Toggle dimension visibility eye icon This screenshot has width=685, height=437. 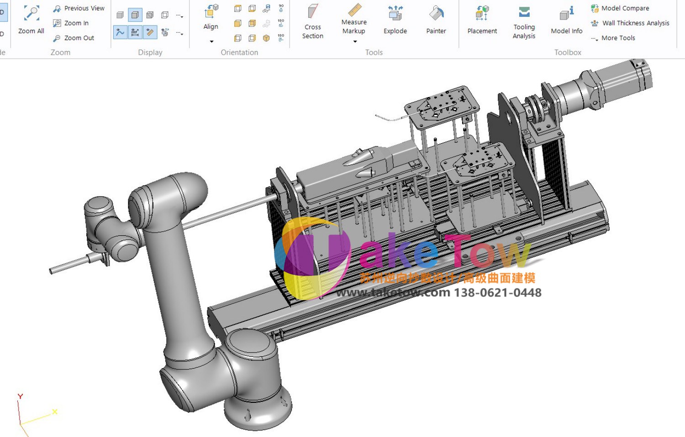[135, 32]
